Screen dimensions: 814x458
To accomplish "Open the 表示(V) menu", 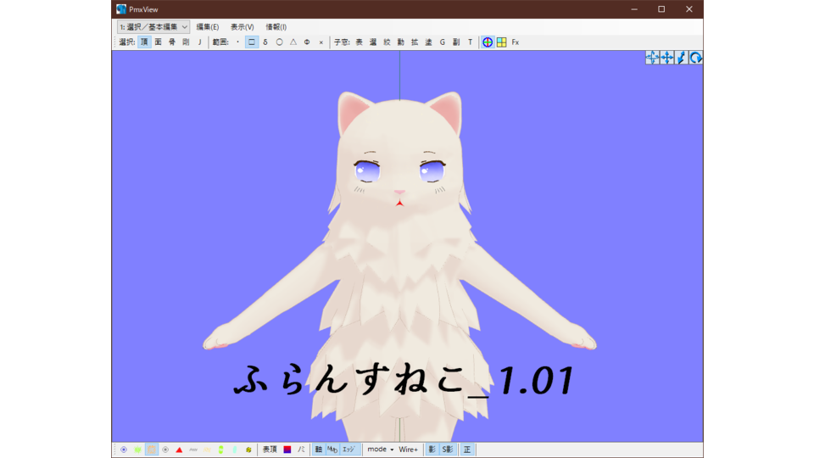I will (x=242, y=26).
